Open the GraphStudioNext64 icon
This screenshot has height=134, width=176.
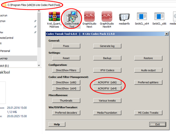(107, 16)
